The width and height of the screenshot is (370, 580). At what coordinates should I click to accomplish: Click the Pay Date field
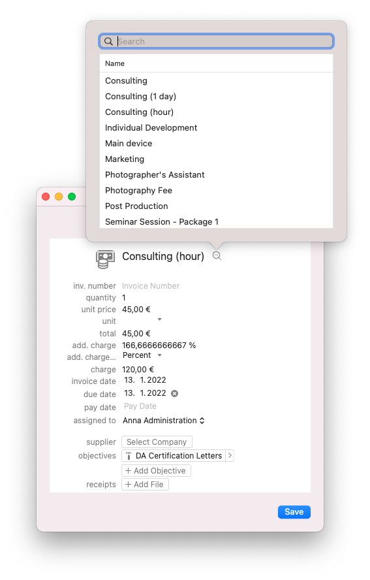click(x=140, y=406)
